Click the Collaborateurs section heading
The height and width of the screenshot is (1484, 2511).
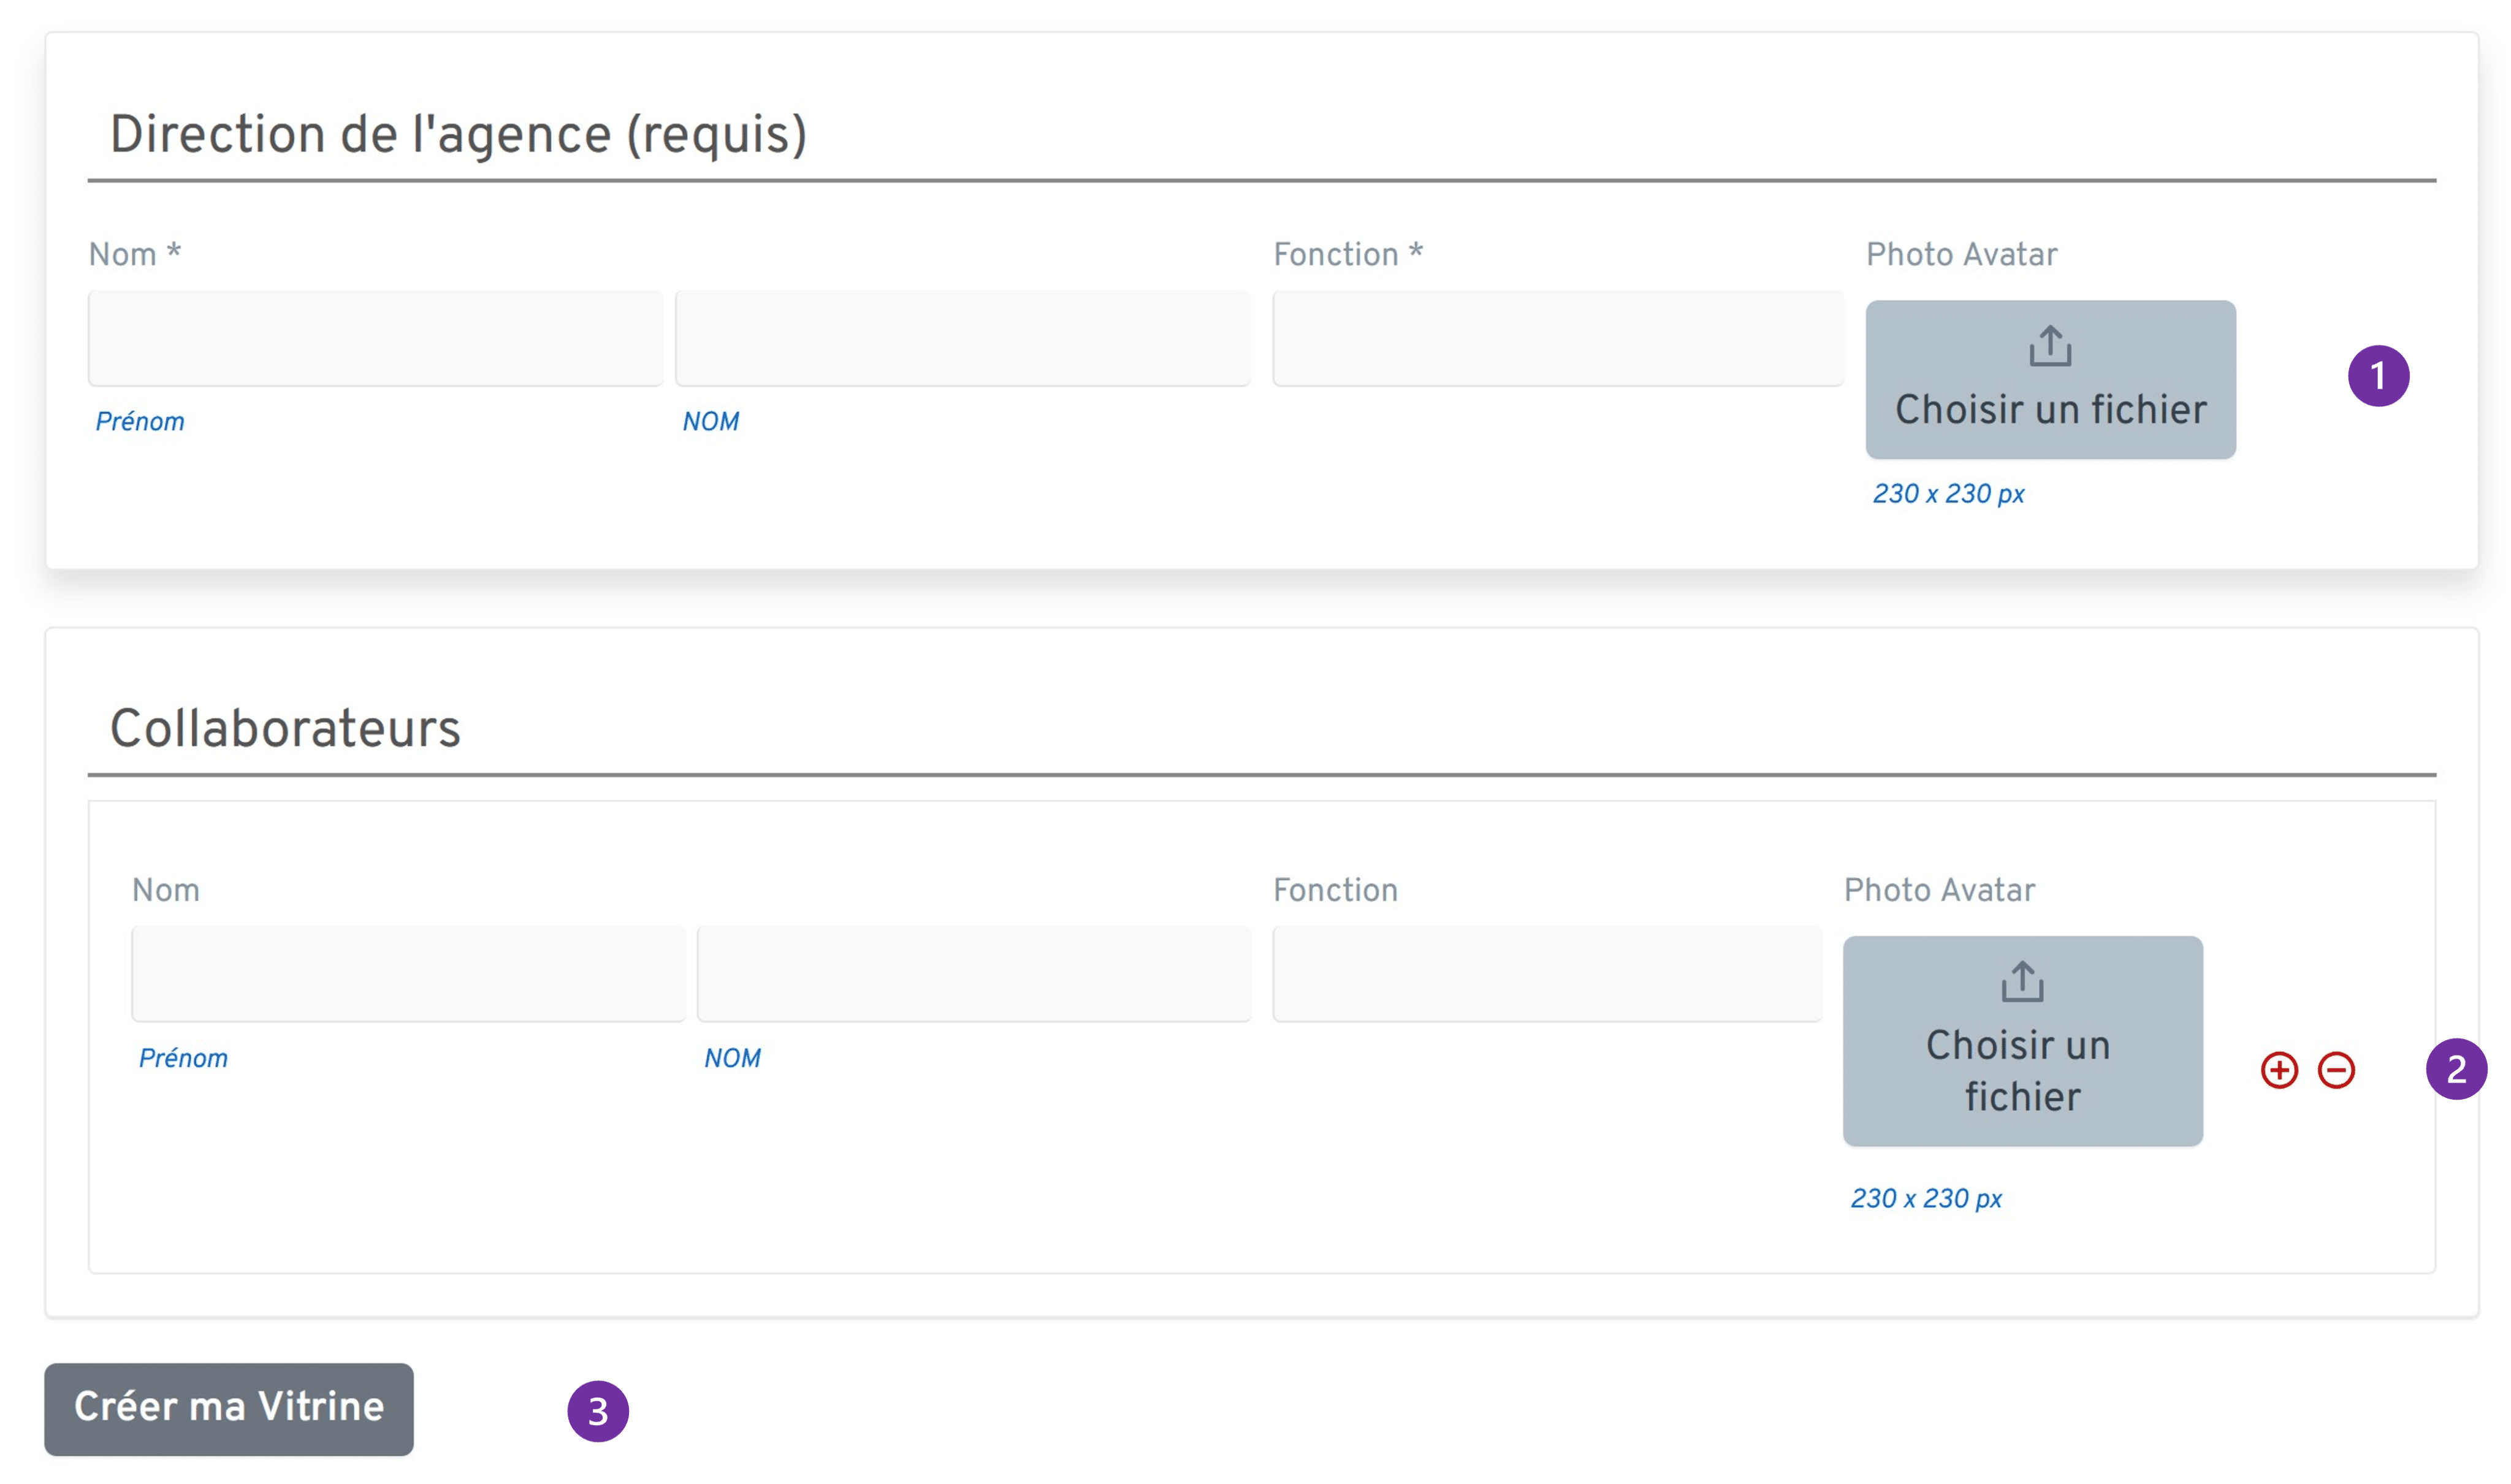pos(285,728)
